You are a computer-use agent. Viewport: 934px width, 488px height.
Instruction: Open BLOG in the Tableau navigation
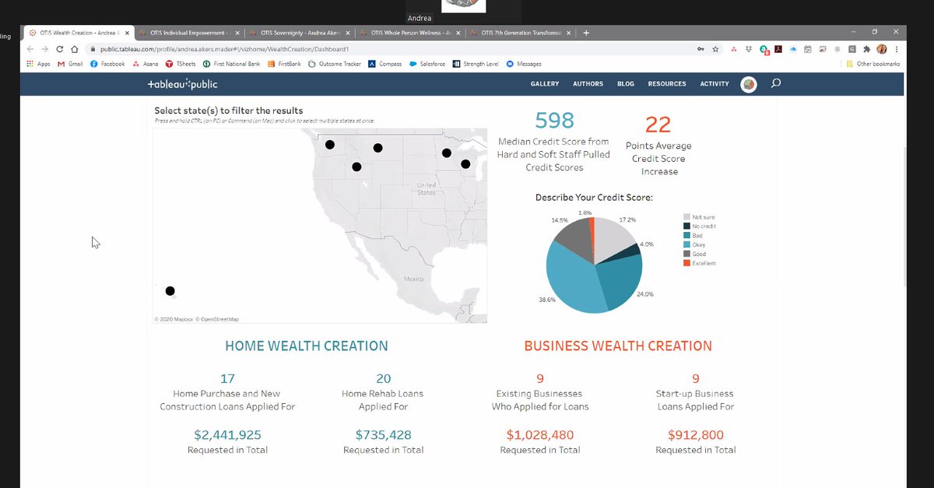[x=626, y=84]
